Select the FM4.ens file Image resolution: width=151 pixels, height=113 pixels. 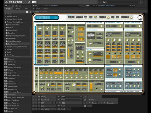(x=10, y=70)
